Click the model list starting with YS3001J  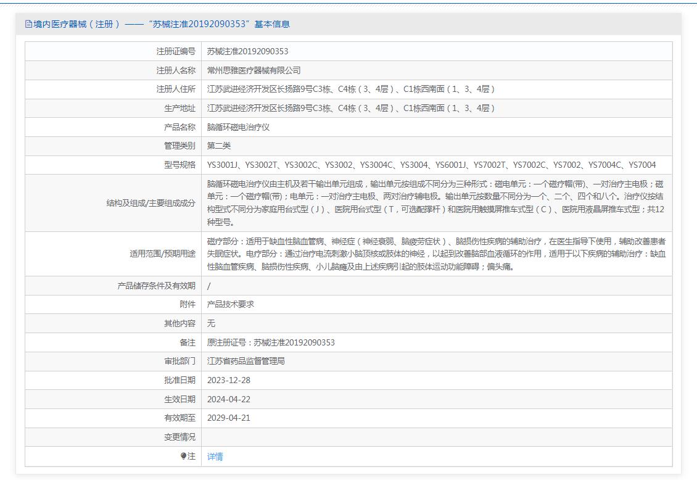coord(431,165)
